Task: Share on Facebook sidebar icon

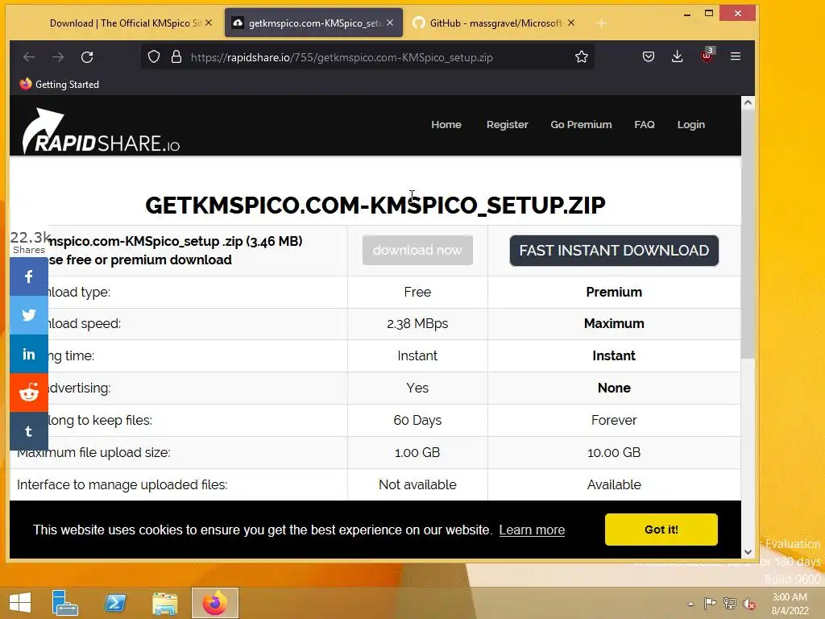Action: (28, 276)
